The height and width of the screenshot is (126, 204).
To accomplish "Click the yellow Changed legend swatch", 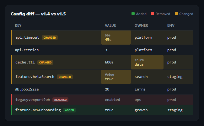I will [176, 14].
